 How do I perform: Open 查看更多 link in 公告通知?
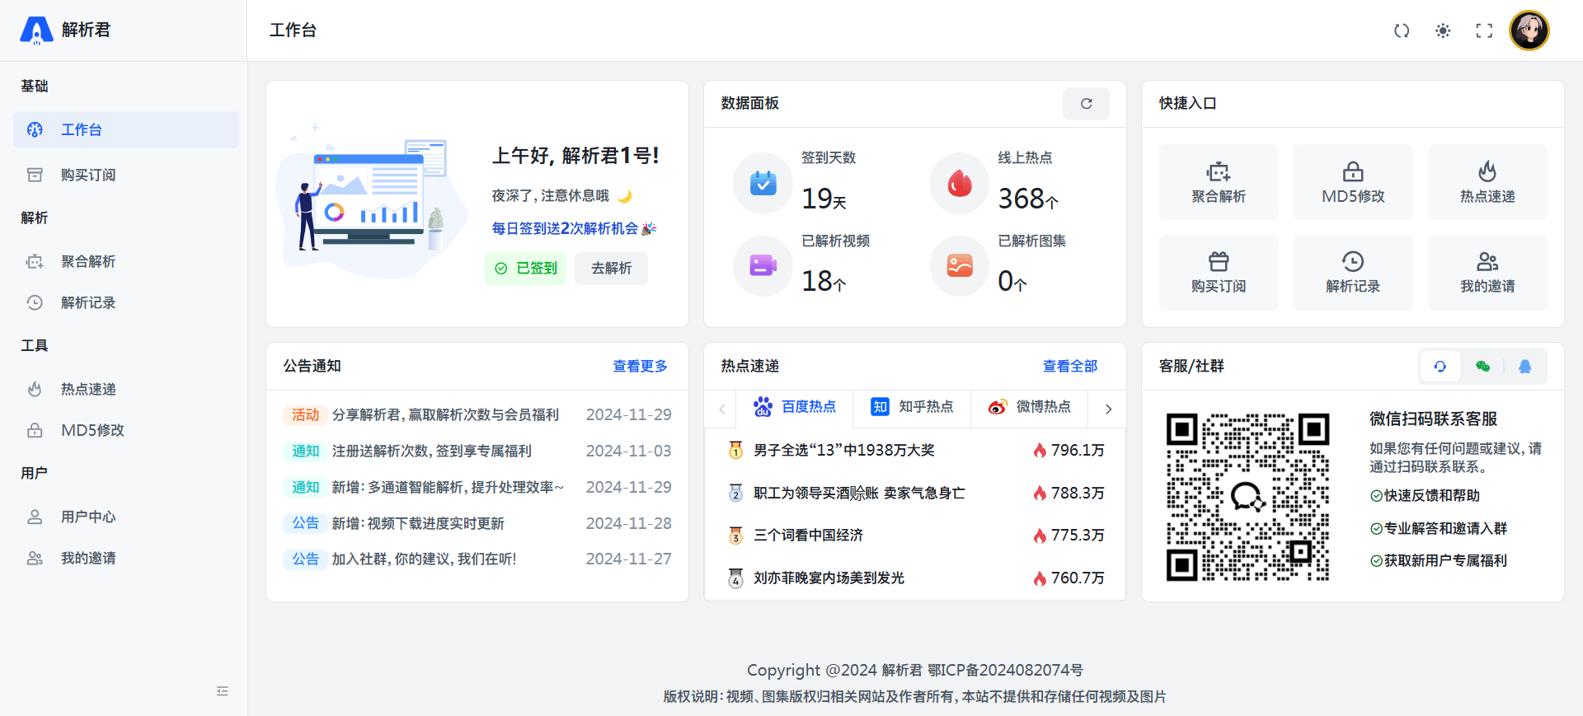[x=640, y=367]
